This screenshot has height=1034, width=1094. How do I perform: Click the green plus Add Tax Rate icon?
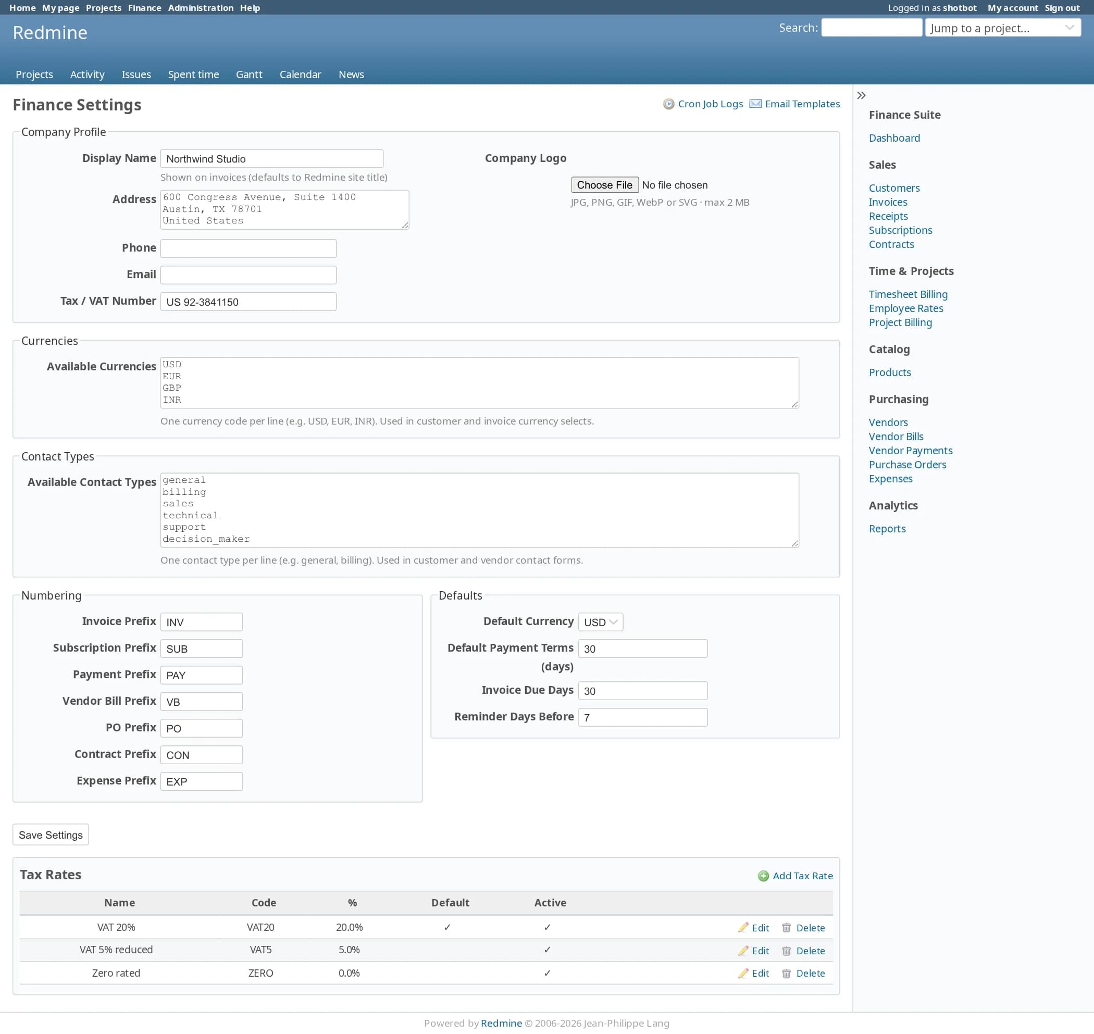pyautogui.click(x=763, y=876)
